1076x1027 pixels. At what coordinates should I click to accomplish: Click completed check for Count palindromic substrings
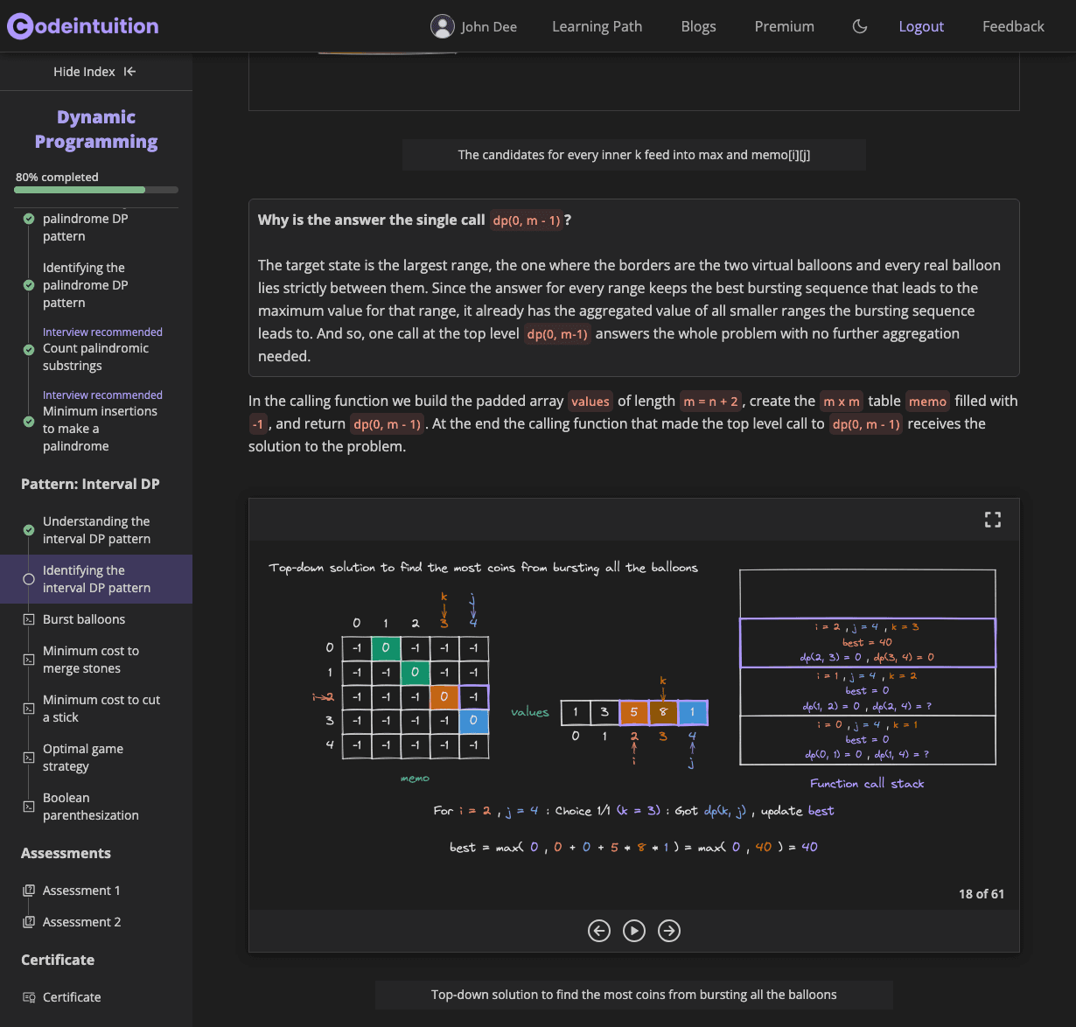[x=29, y=349]
